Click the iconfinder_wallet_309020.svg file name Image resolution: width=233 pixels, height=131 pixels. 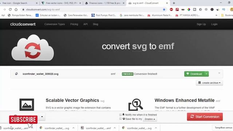(x=40, y=74)
